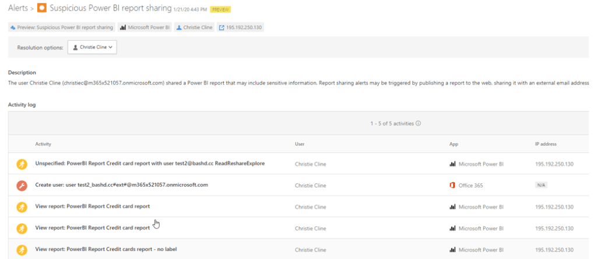Click the activity icon on the no label report row

pos(22,249)
